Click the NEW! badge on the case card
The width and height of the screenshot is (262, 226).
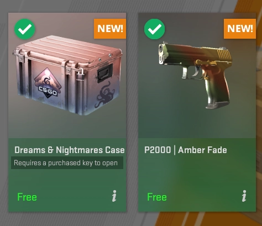click(x=110, y=29)
